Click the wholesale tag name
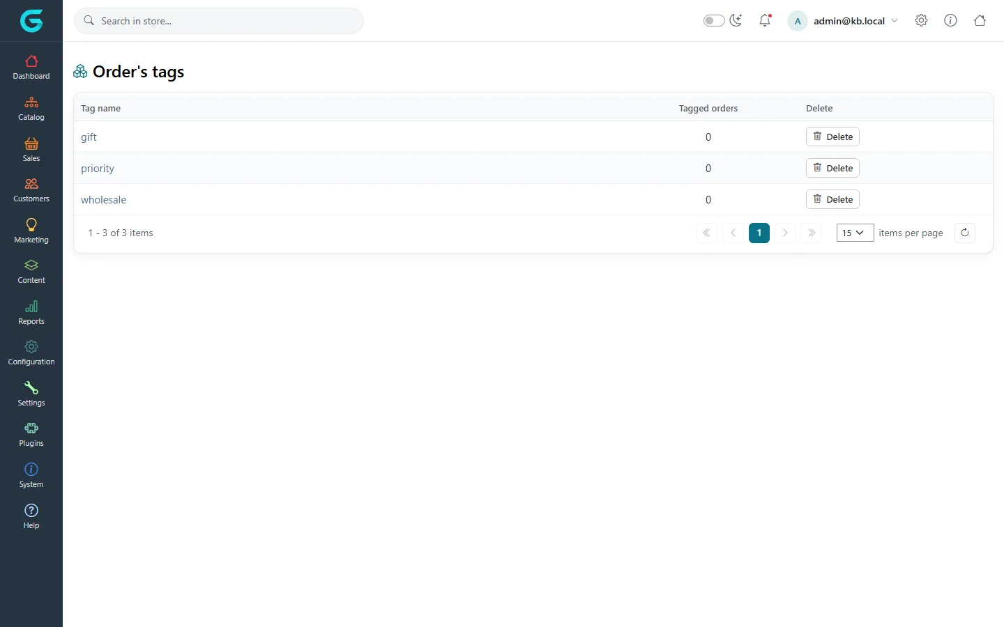The image size is (1004, 627). (103, 200)
